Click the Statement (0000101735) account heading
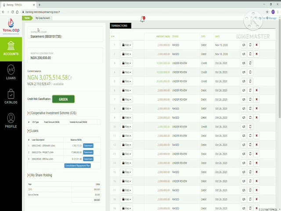This screenshot has width=281, height=211. 46,36
